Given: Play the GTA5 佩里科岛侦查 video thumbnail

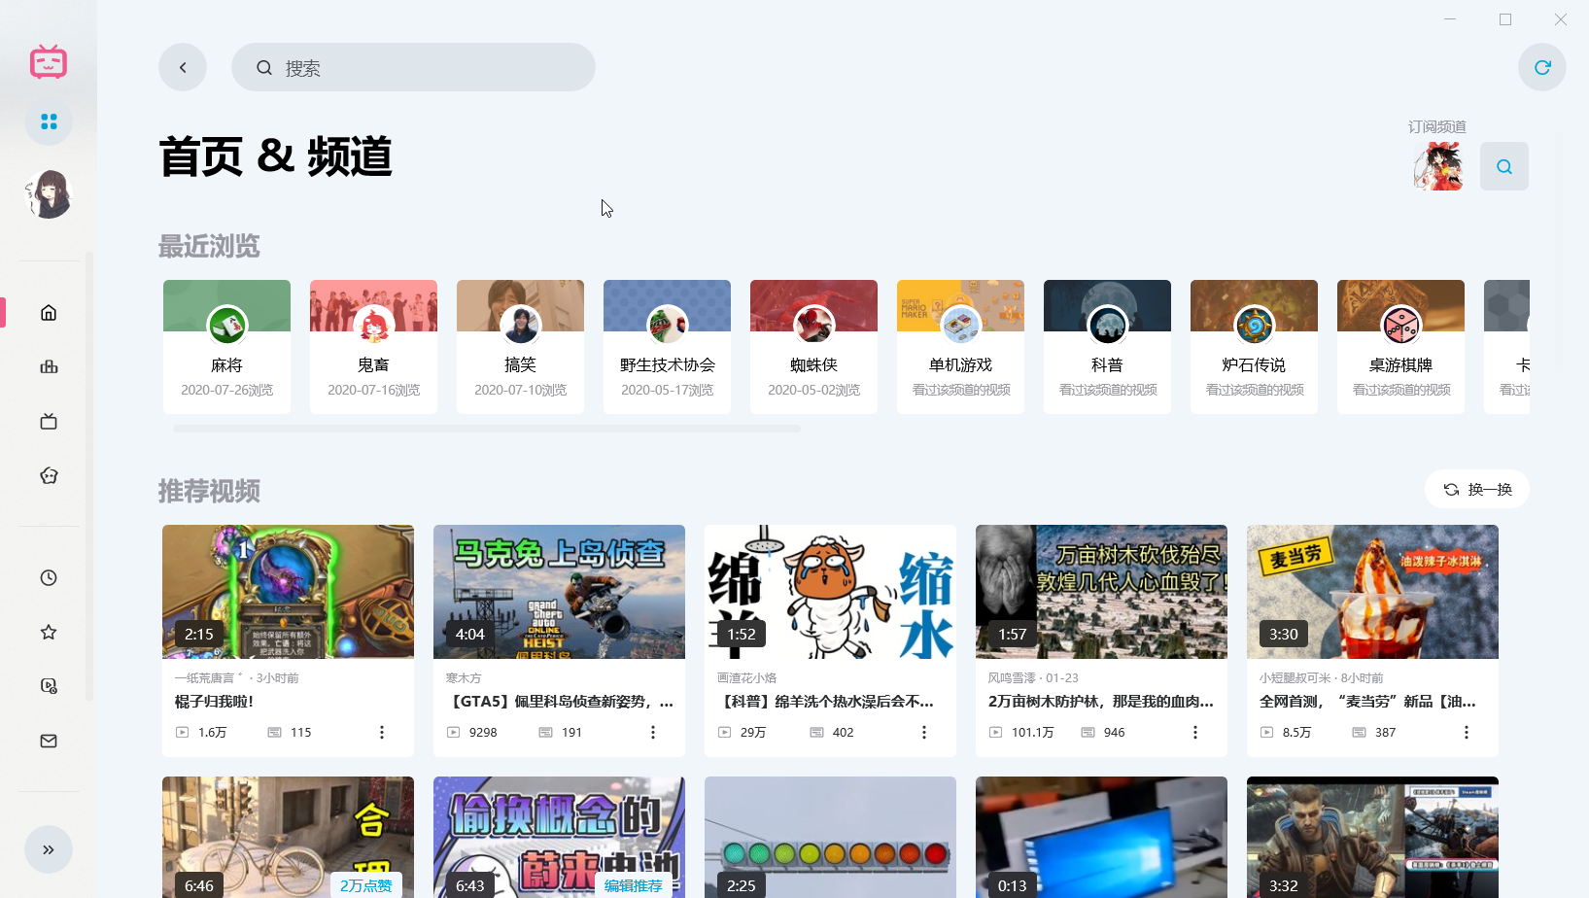Looking at the screenshot, I should coord(559,592).
